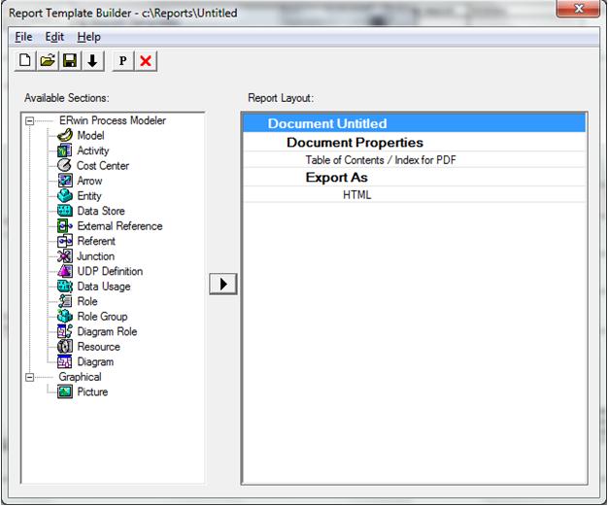Click the Entity section icon

65,196
